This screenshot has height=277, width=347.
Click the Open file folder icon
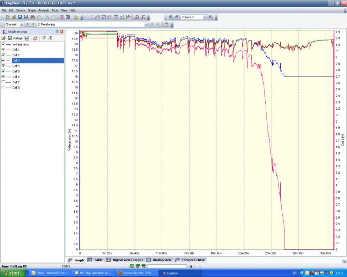(14, 17)
